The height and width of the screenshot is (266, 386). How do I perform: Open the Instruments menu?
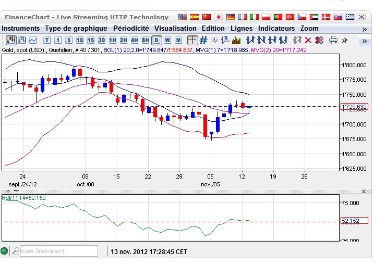click(x=21, y=29)
